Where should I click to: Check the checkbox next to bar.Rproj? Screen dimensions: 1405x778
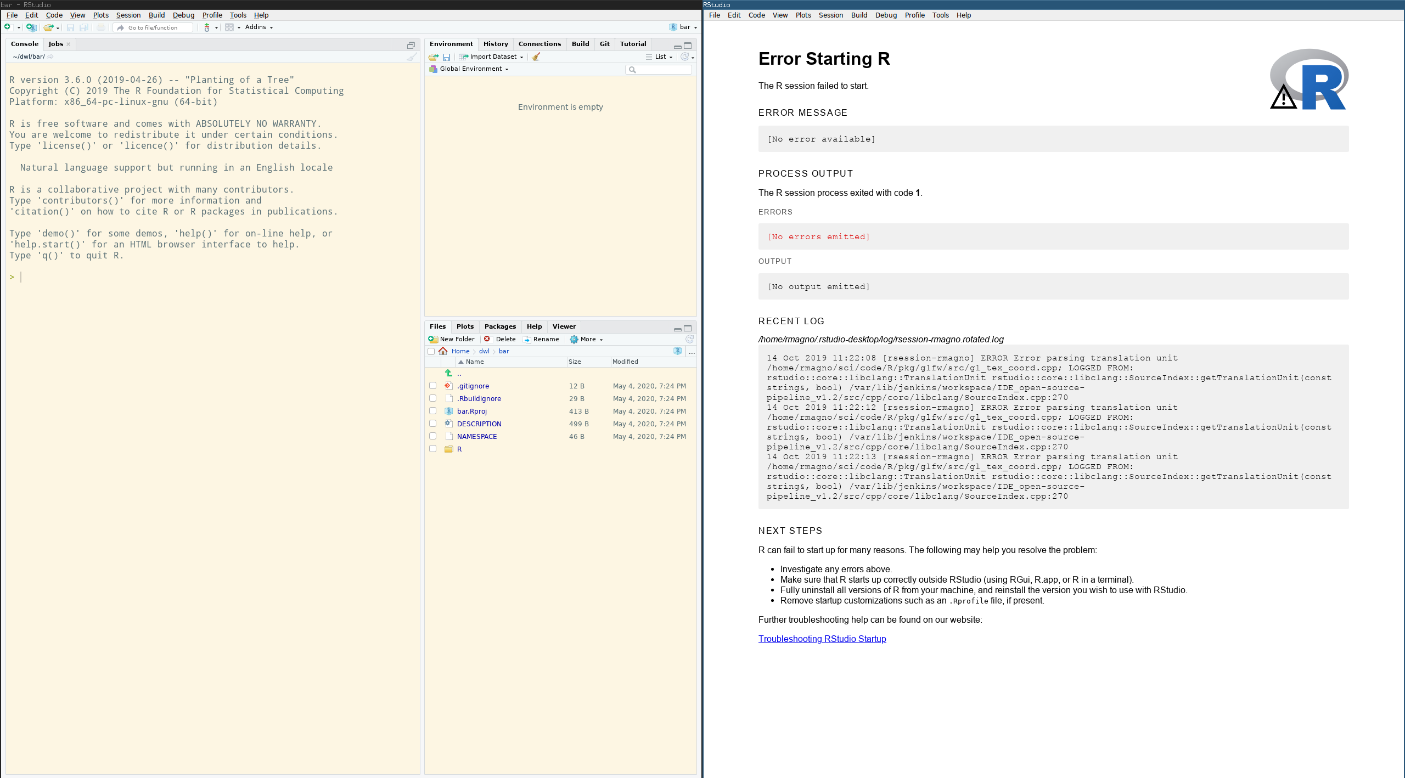[432, 411]
